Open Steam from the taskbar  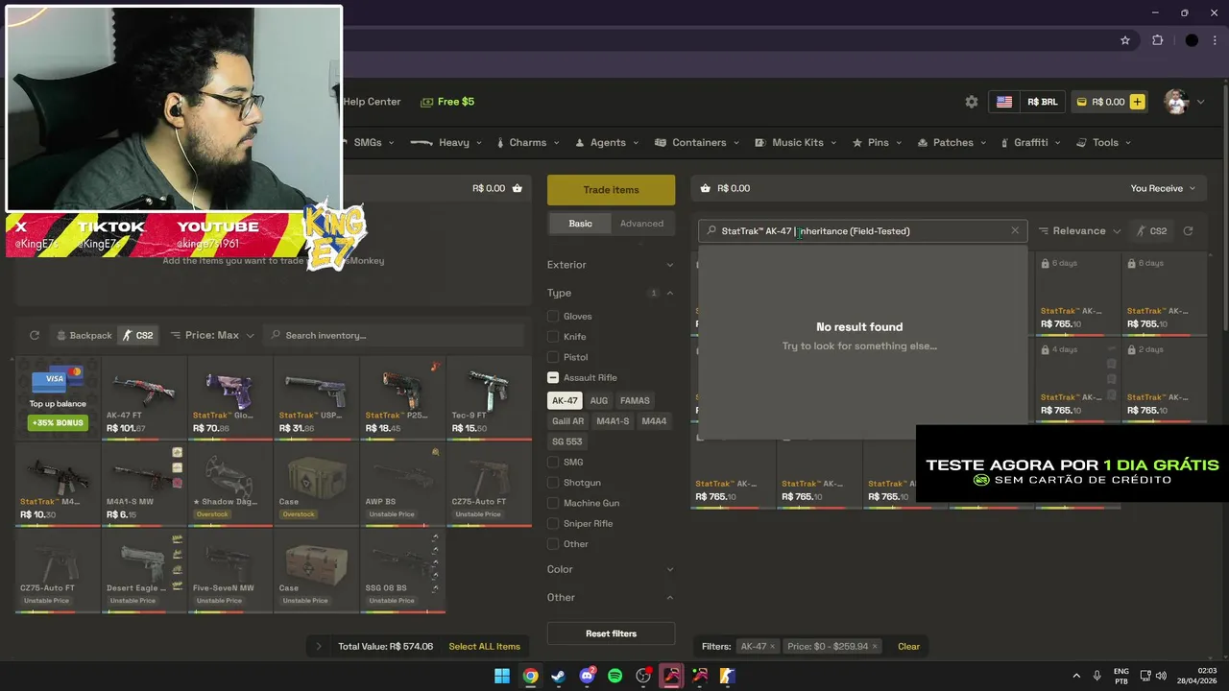[x=559, y=676]
